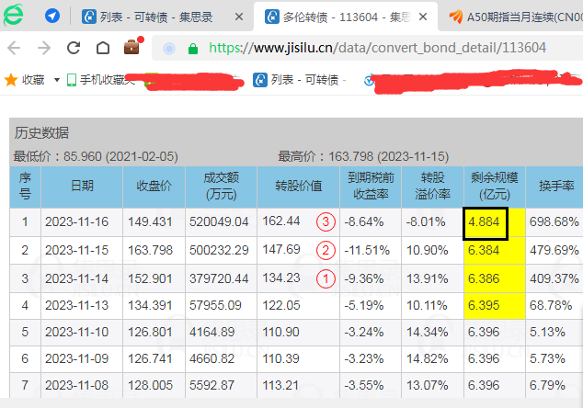Open the blue compass pinned tab

tap(52, 17)
